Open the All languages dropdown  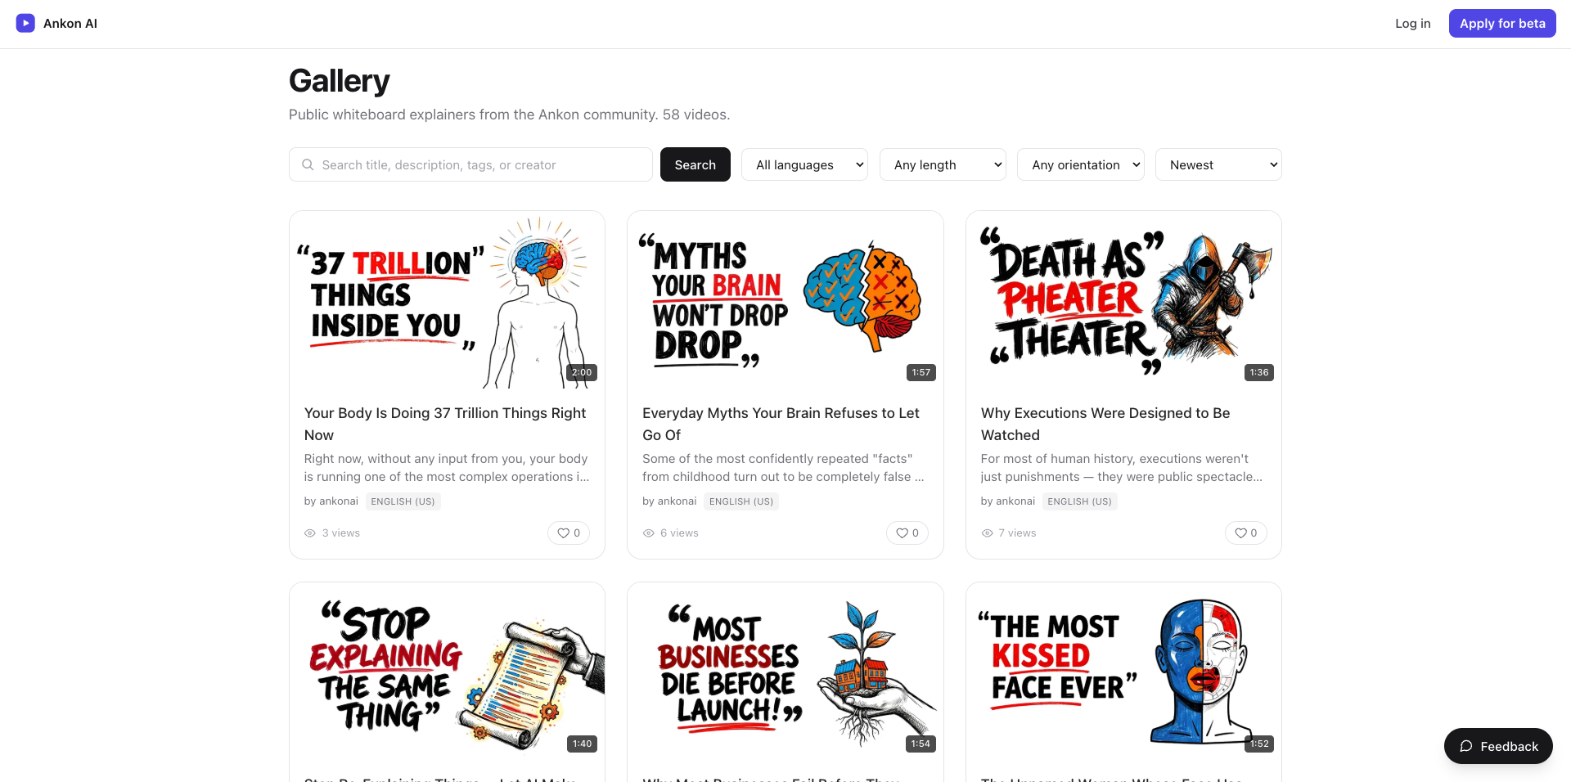804,164
